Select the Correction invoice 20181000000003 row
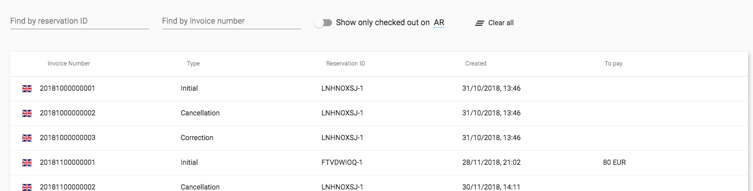The image size is (753, 191). (379, 138)
